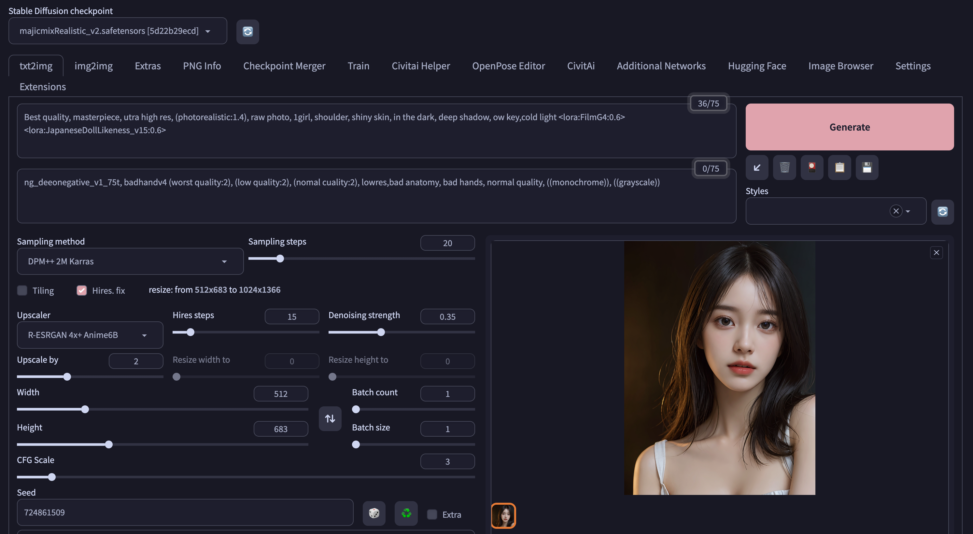Open the PNG Info tab
The height and width of the screenshot is (534, 973).
(202, 66)
